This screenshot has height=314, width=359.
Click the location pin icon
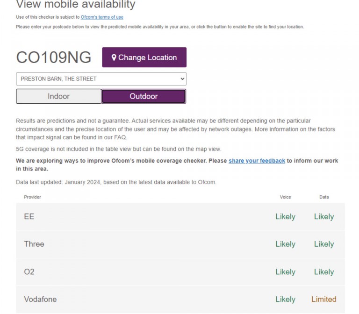114,57
